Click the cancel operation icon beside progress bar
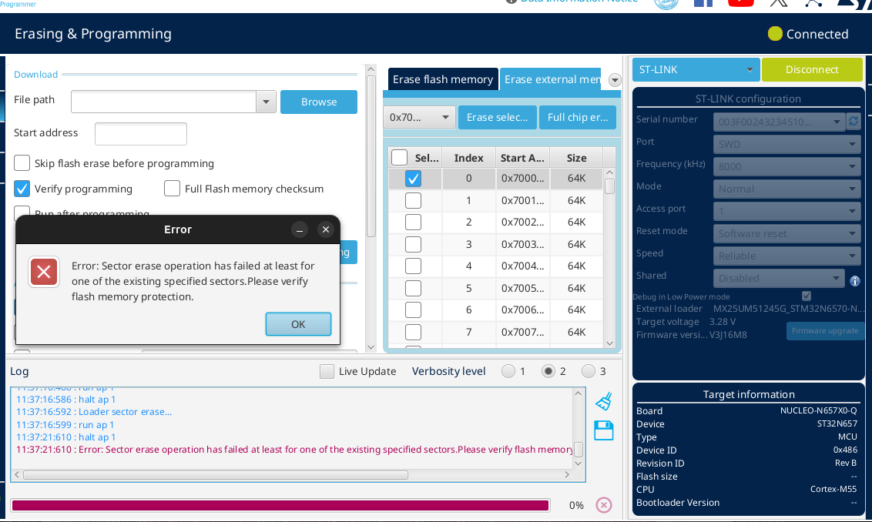Image resolution: width=872 pixels, height=522 pixels. point(603,505)
